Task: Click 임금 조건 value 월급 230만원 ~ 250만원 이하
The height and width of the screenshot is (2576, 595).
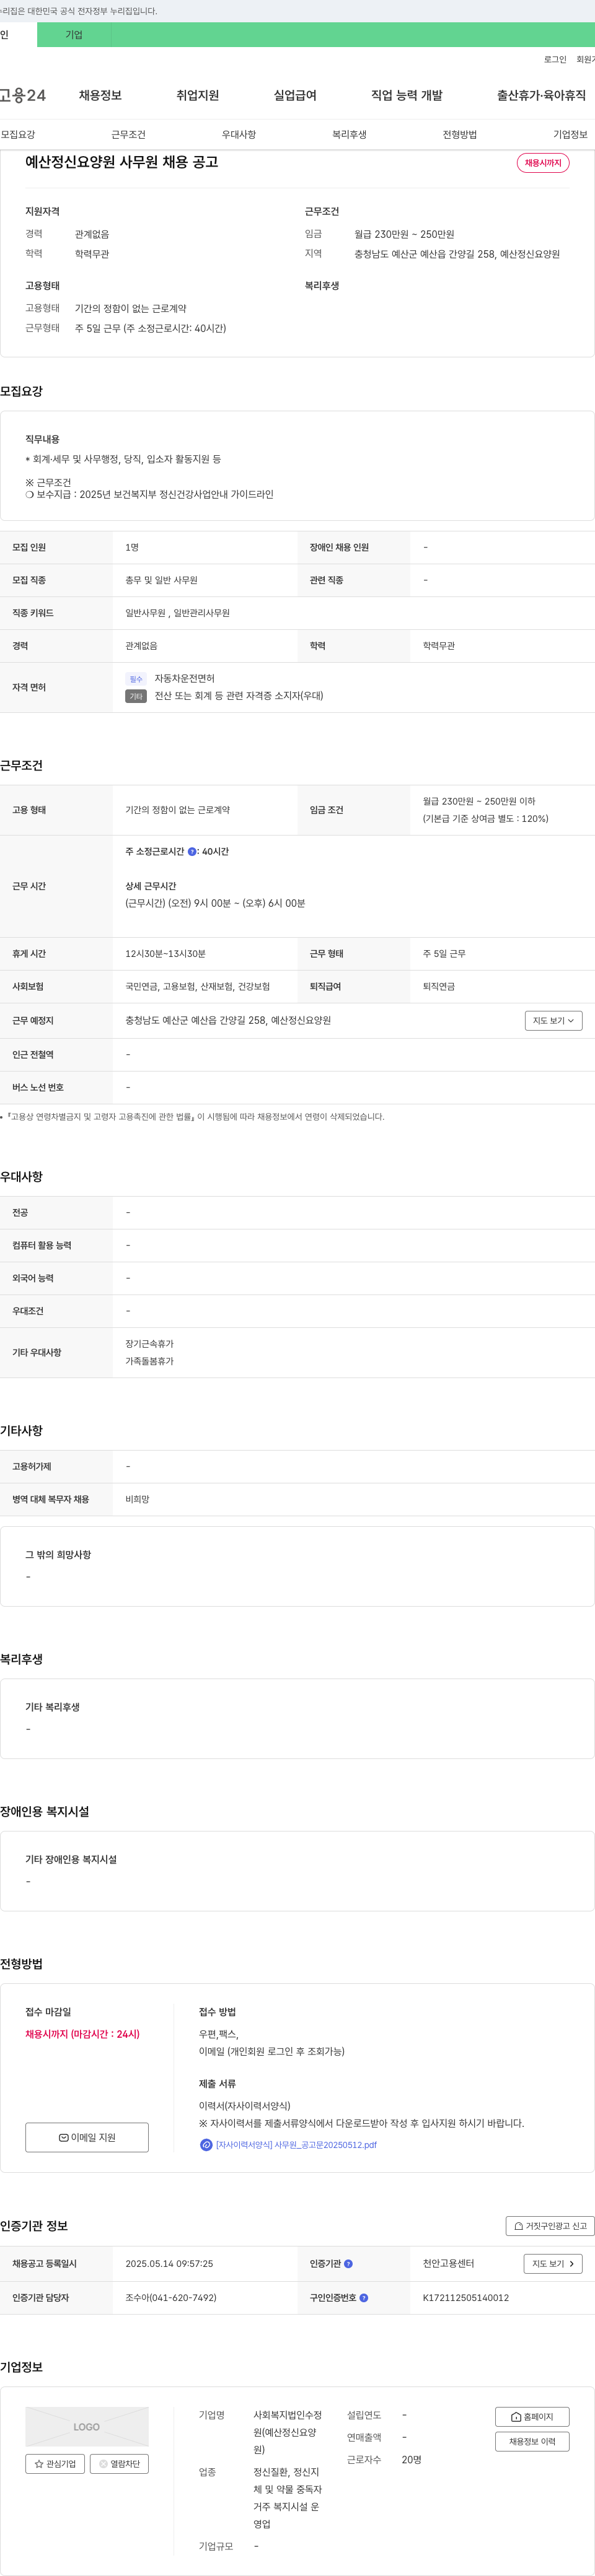Action: click(479, 802)
